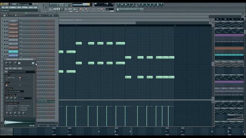Viewport: 246px width, 138px height.
Task: Click the Export audio shortcut icon
Action: coord(146,5)
